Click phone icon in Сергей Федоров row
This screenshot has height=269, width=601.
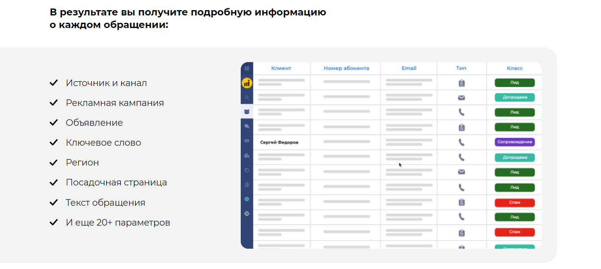pos(462,142)
